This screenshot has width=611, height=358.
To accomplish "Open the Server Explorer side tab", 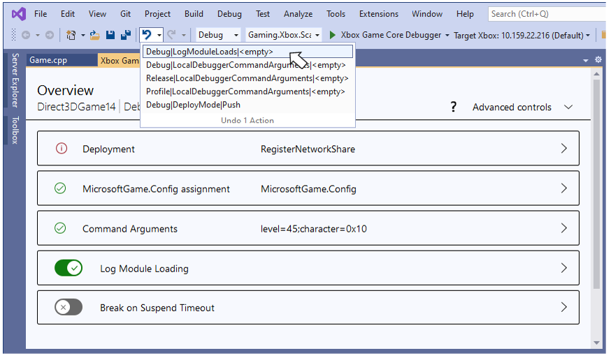I will point(15,80).
